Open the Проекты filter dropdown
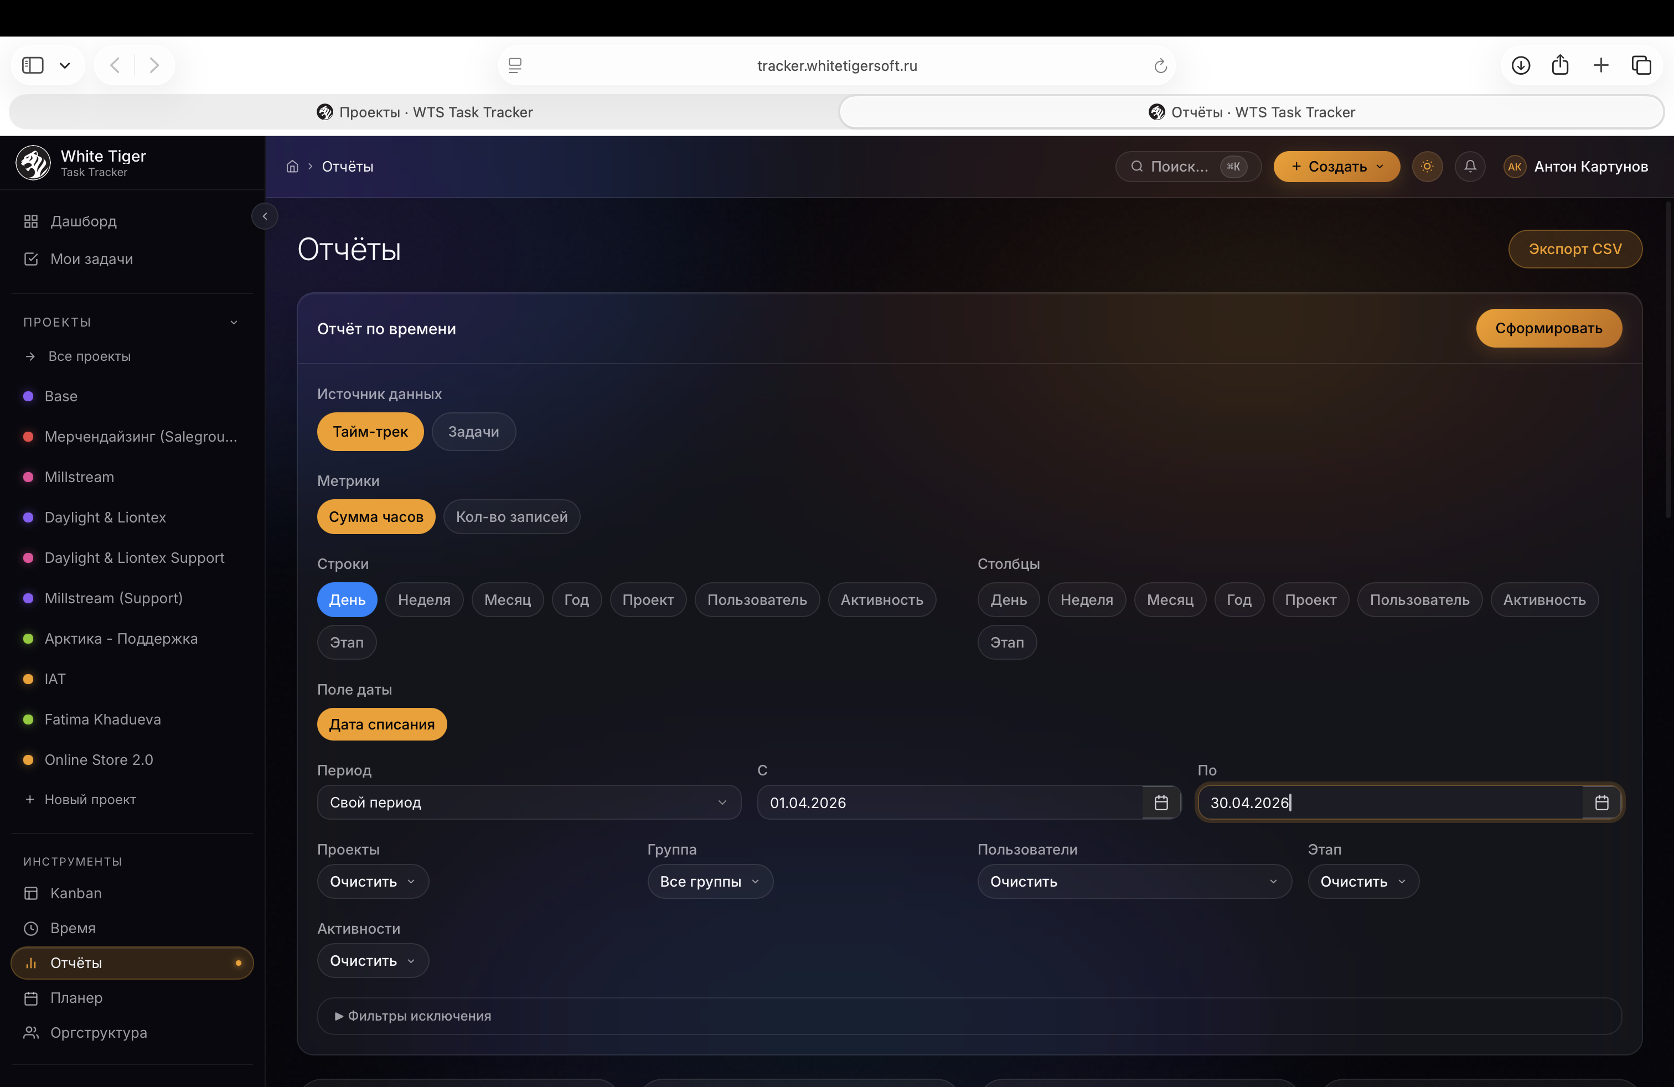1674x1087 pixels. click(x=373, y=882)
